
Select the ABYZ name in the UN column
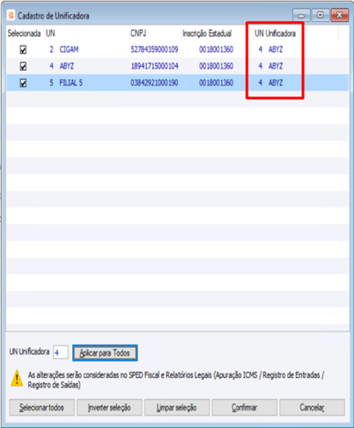[x=67, y=66]
